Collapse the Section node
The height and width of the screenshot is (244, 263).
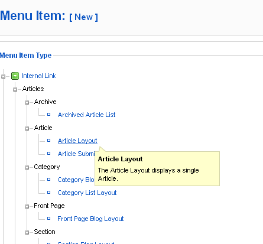tap(27, 232)
